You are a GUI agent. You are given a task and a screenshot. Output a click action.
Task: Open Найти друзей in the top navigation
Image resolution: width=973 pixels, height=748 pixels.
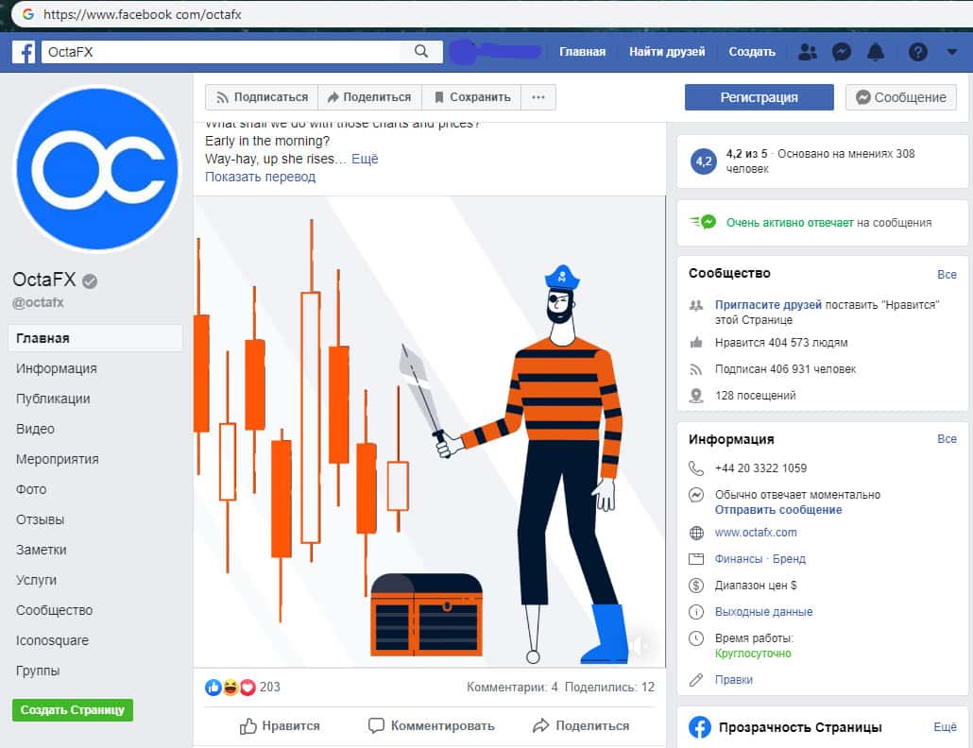point(667,52)
